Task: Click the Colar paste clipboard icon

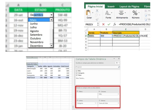Action: point(88,13)
